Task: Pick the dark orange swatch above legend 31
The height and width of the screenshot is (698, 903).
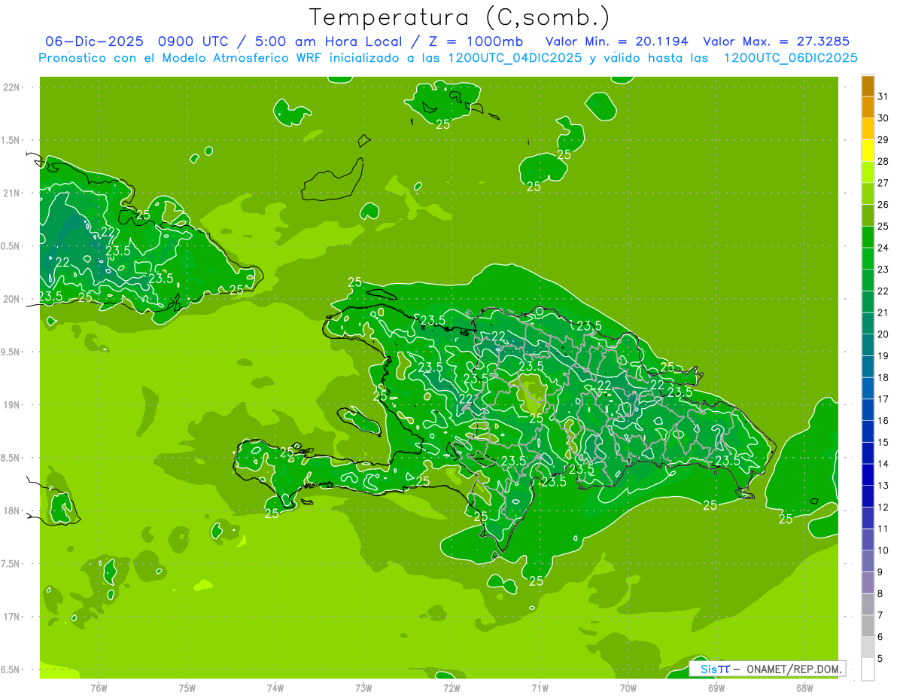Action: click(868, 87)
